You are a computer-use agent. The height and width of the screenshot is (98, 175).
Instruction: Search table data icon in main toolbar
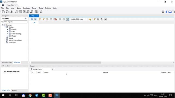(36, 12)
